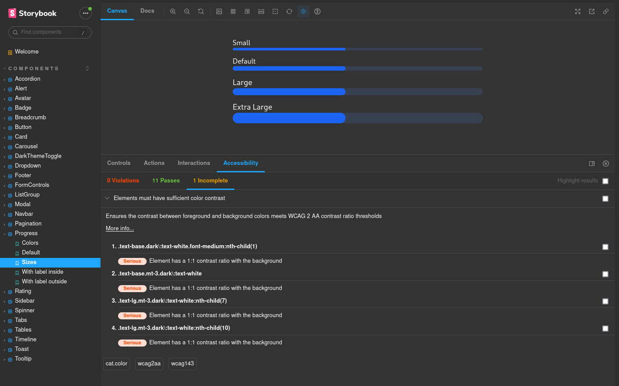Click the Zoom out icon
The image size is (619, 386).
187,11
